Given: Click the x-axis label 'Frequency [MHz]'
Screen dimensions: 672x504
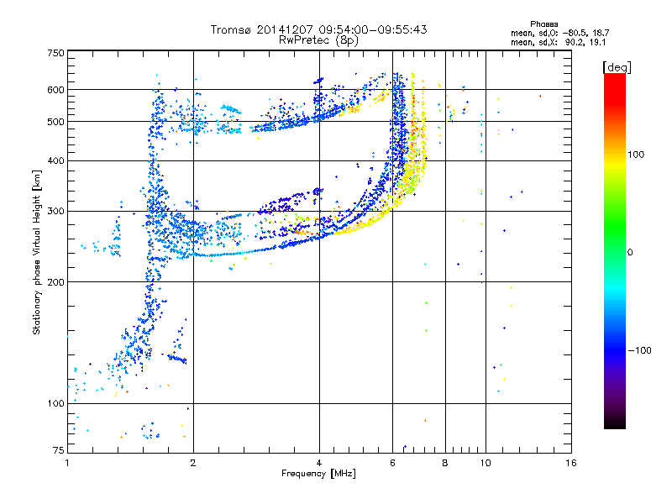Looking at the screenshot, I should click(318, 474).
